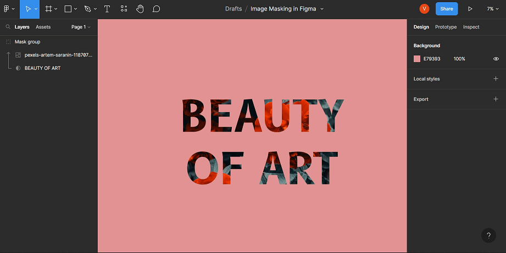The image size is (506, 253).
Task: Select the Text tool
Action: click(x=107, y=9)
